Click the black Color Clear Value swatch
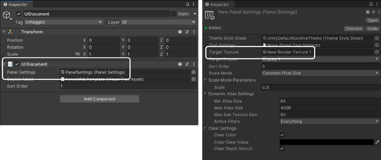 click(327, 142)
